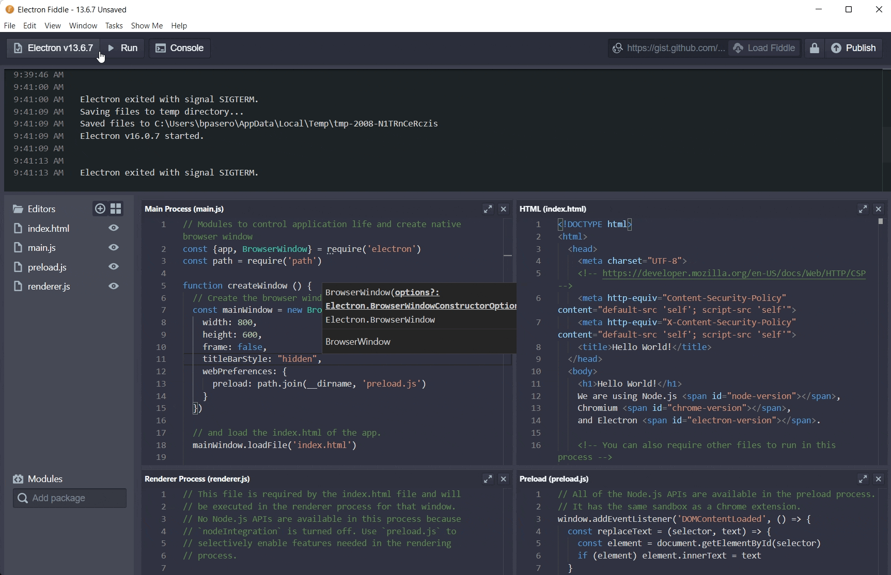
Task: Publish the fiddle to GitHub
Action: coord(853,48)
